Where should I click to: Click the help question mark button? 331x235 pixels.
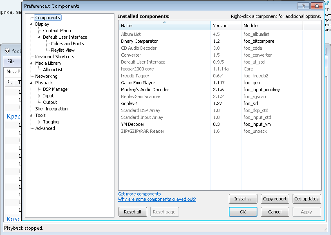[x=303, y=6]
